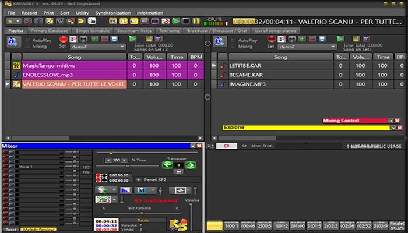Screen dimensions: 408x233
Task: Click the open folder icon in the top toolbar
Action: [82, 21]
